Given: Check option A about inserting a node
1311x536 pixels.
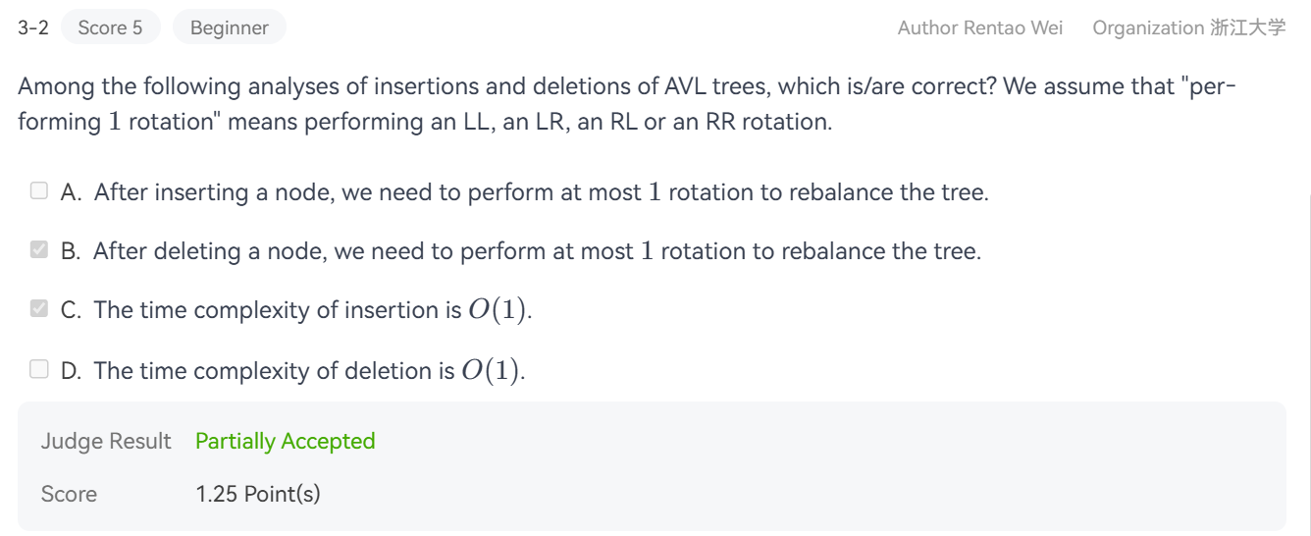Looking at the screenshot, I should [39, 191].
